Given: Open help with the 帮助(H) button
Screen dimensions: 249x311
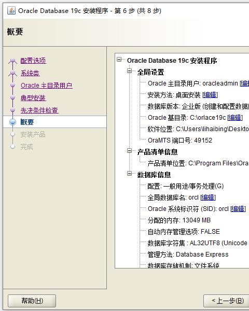Looking at the screenshot, I should click(32, 301).
